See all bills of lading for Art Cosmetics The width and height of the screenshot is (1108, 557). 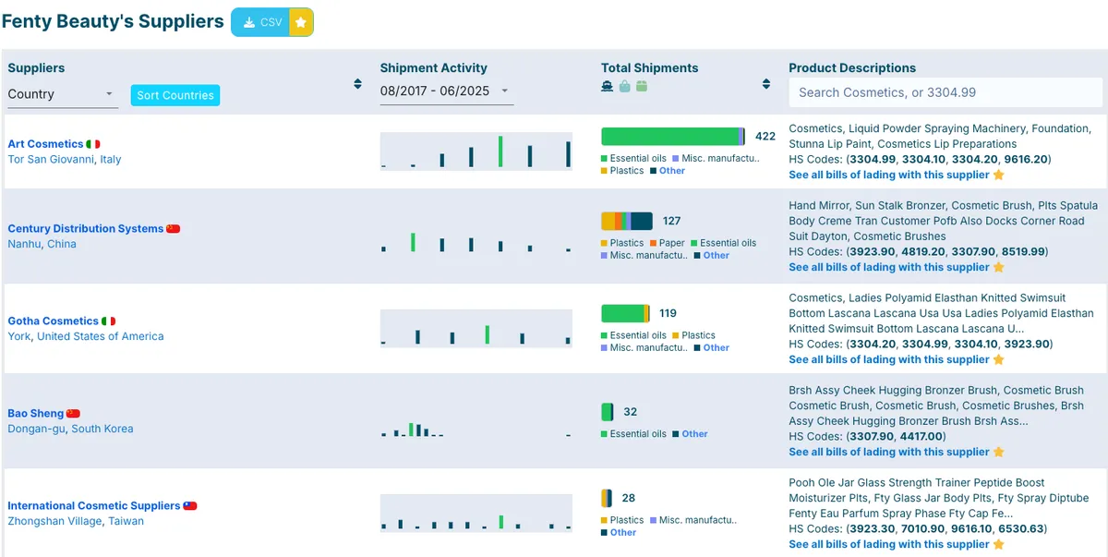pyautogui.click(x=889, y=175)
